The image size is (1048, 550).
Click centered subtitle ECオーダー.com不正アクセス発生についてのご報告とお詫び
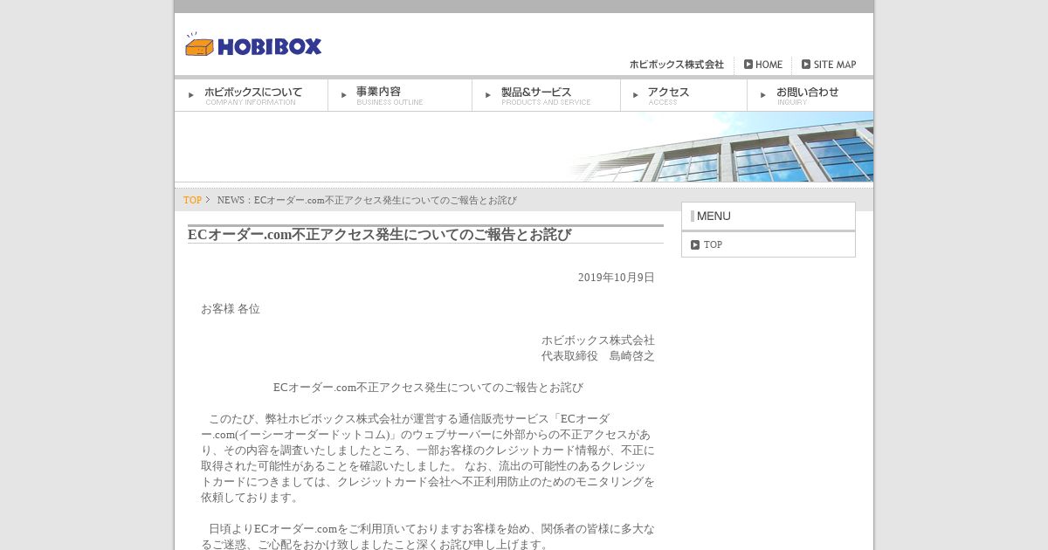(428, 388)
